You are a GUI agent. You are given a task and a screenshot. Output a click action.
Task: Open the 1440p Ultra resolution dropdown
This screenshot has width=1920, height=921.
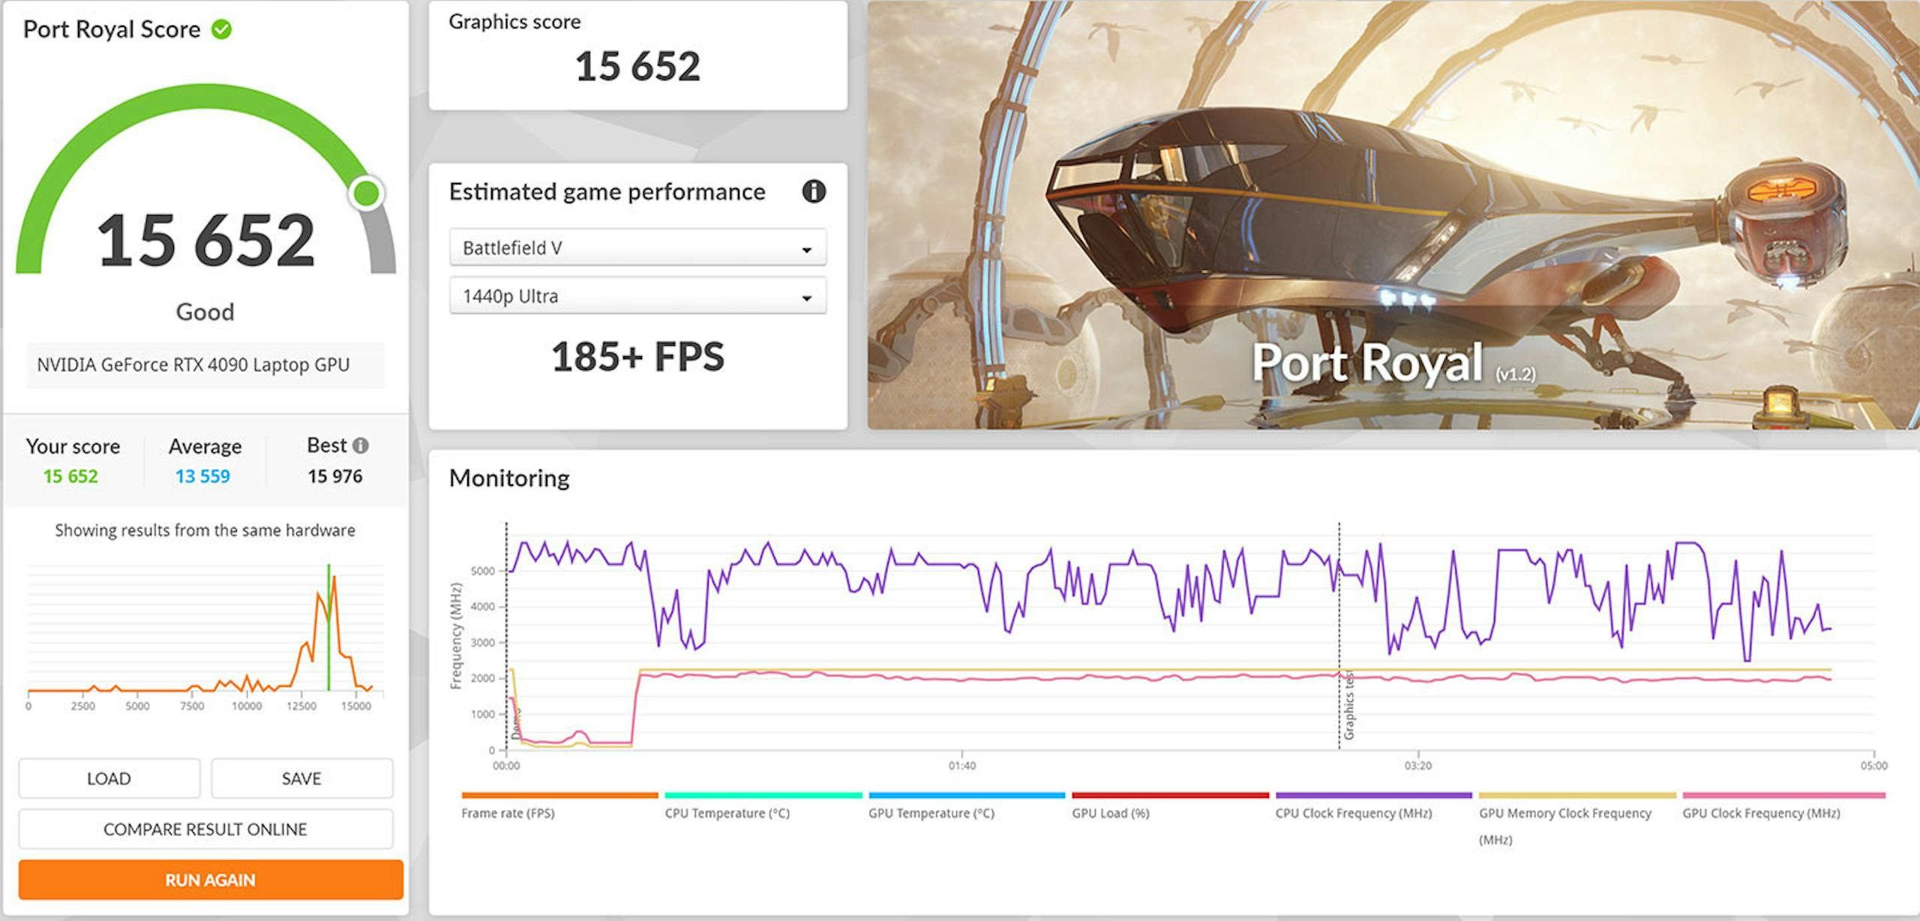point(637,296)
